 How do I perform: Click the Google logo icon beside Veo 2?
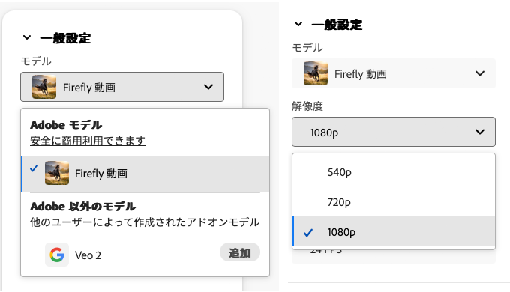click(57, 255)
